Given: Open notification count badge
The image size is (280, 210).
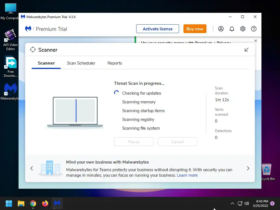Looking at the screenshot, I should click(x=272, y=203).
